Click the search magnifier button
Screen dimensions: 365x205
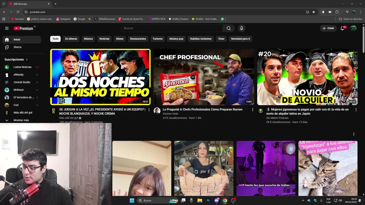click(229, 28)
